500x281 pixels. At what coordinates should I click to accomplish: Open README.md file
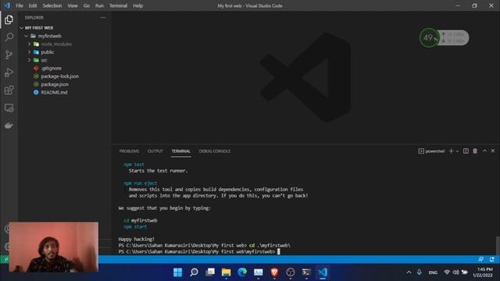pyautogui.click(x=54, y=92)
